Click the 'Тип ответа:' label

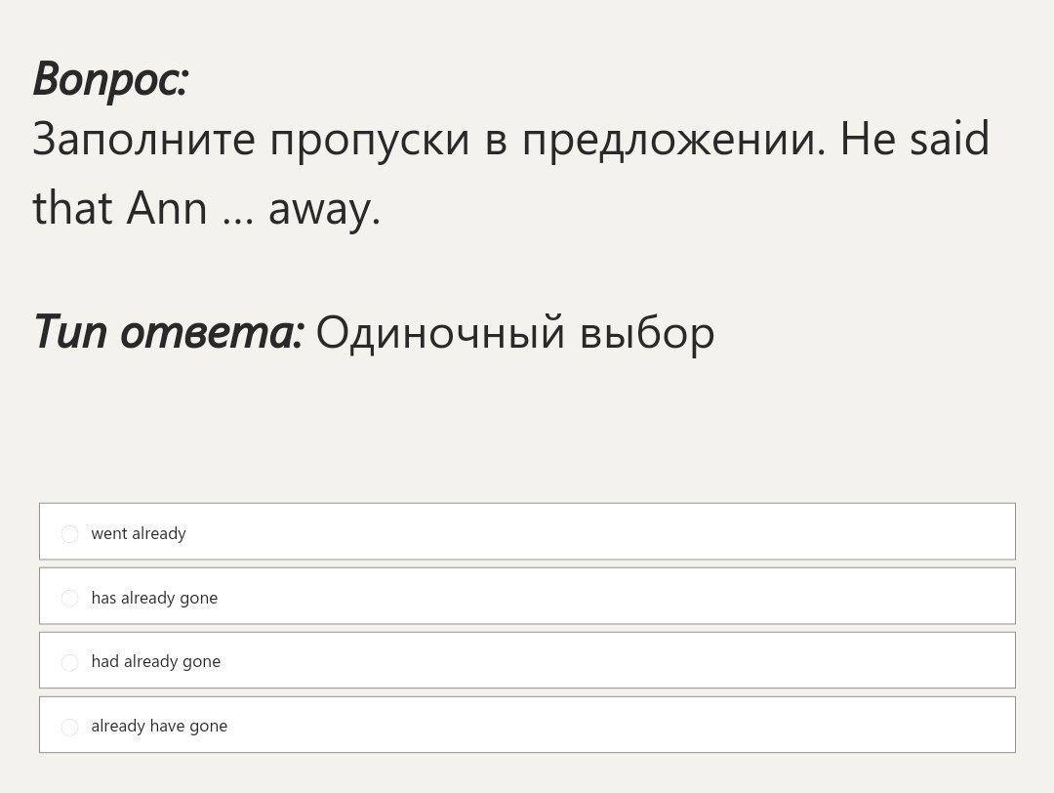168,332
